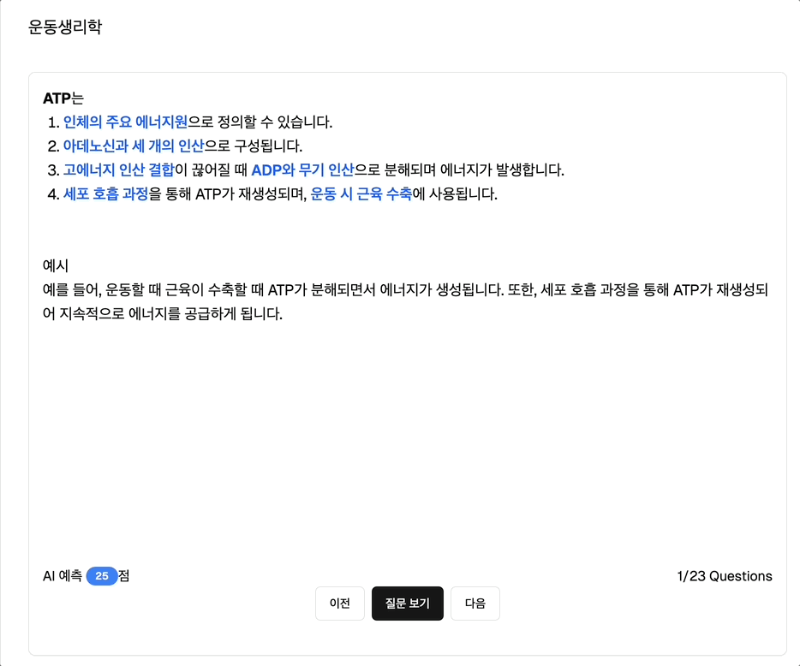Click the ADP와 무기 인산 highlighted term
Image resolution: width=800 pixels, height=666 pixels.
(302, 169)
